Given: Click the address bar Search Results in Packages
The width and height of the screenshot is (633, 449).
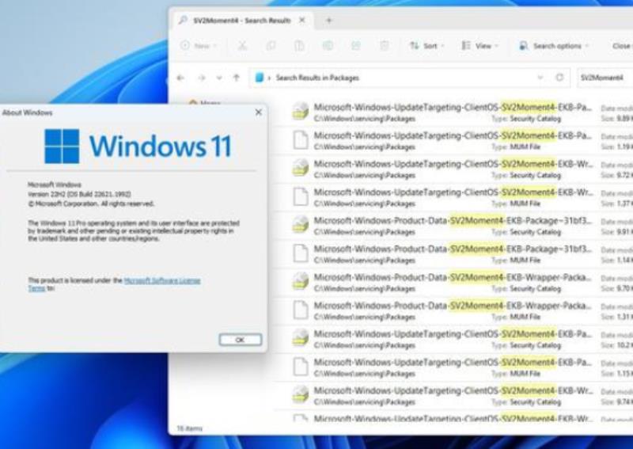Looking at the screenshot, I should [409, 78].
